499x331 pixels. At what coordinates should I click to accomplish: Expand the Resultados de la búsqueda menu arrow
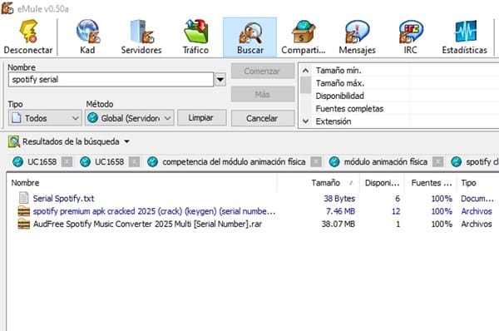[x=126, y=141]
